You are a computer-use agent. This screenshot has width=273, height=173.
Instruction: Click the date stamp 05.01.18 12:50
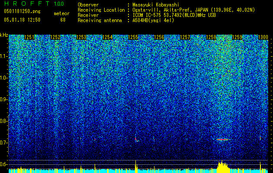22,20
